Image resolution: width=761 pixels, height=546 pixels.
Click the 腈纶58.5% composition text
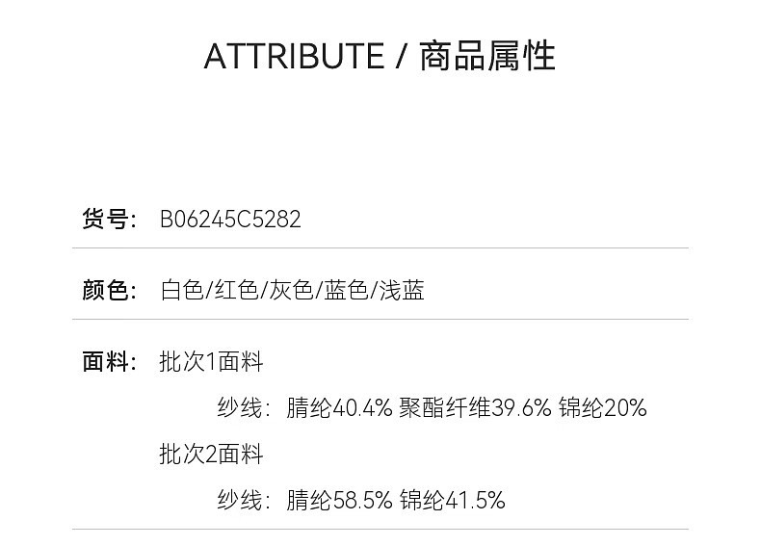[339, 500]
